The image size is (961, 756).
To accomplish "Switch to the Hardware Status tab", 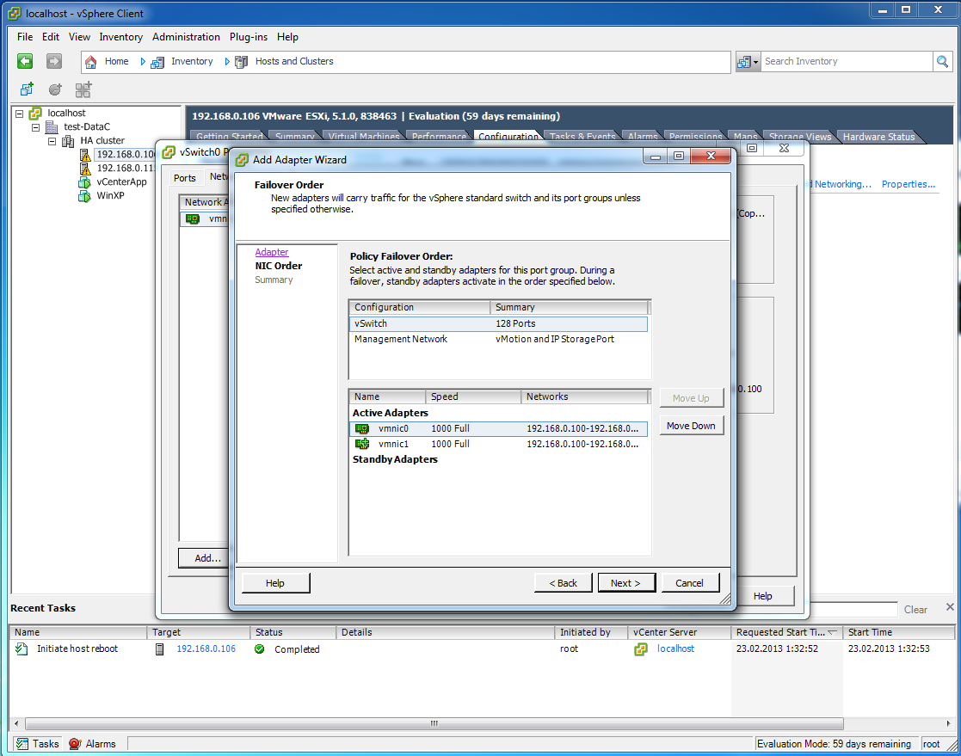I will 878,137.
